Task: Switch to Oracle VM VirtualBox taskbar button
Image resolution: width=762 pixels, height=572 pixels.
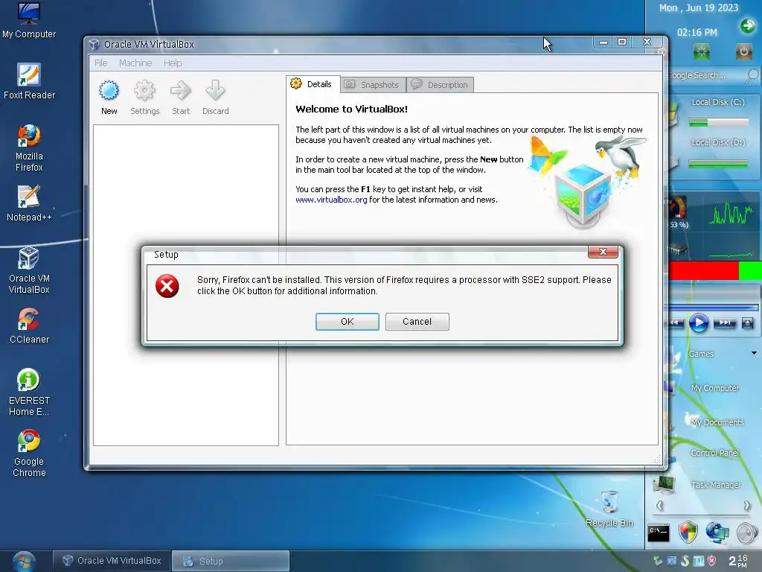Action: pyautogui.click(x=112, y=561)
